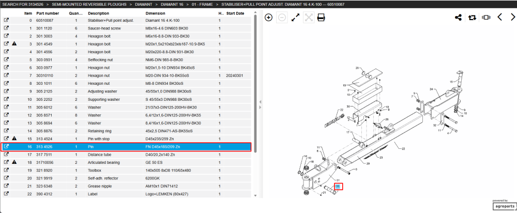Viewport: 517px width, 213px height.
Task: Toggle the rotate/refresh view icon
Action: pos(472,18)
